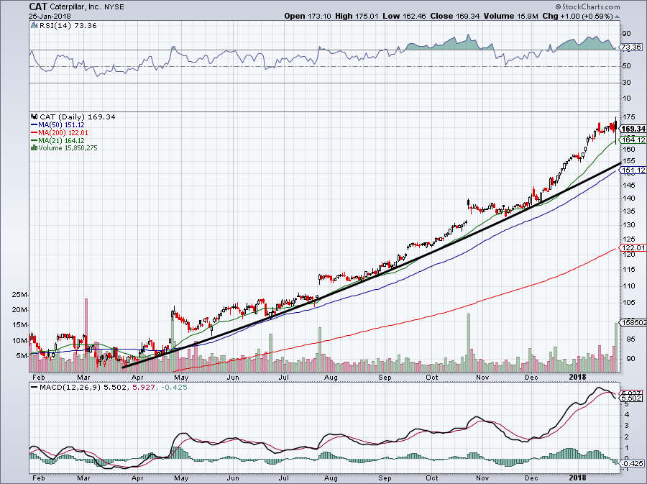Click the 90 level on the RSI axis
This screenshot has width=647, height=484.
[626, 34]
